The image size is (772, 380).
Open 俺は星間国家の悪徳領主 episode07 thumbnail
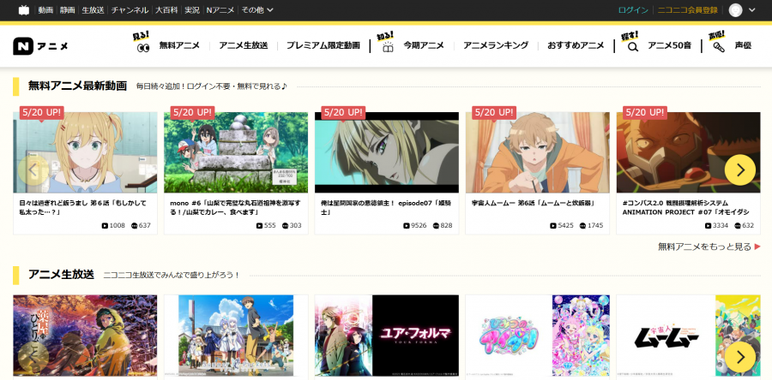387,152
